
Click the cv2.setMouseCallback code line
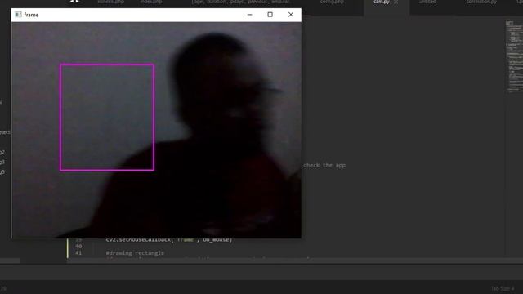point(169,239)
